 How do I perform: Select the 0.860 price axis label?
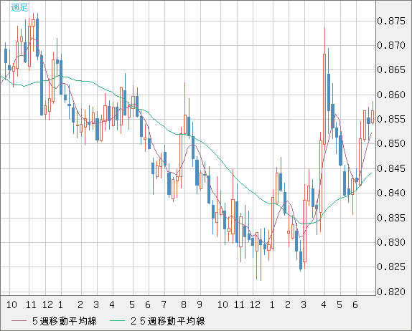pos(391,95)
